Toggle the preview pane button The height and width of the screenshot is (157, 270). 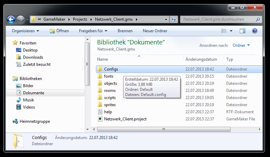click(243, 31)
